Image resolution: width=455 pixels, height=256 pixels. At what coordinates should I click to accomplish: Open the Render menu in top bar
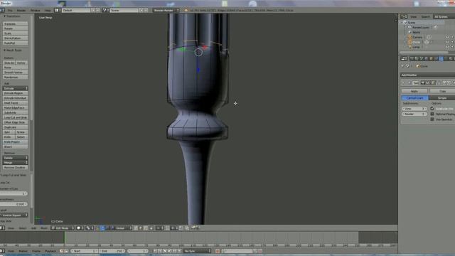[21, 10]
